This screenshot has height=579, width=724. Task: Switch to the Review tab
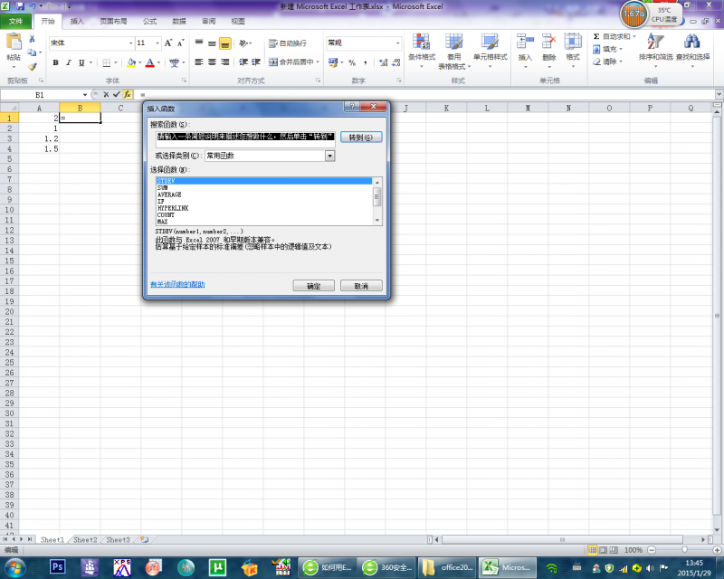(209, 21)
